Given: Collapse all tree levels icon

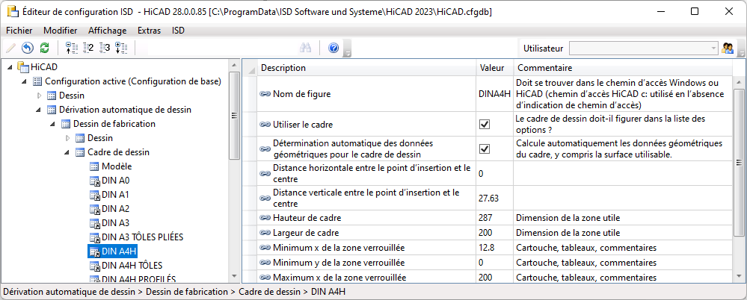Looking at the screenshot, I should coord(71,48).
